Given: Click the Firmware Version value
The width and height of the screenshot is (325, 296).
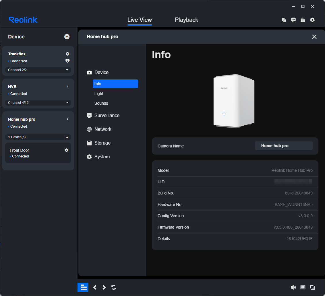Looking at the screenshot, I should tap(293, 227).
